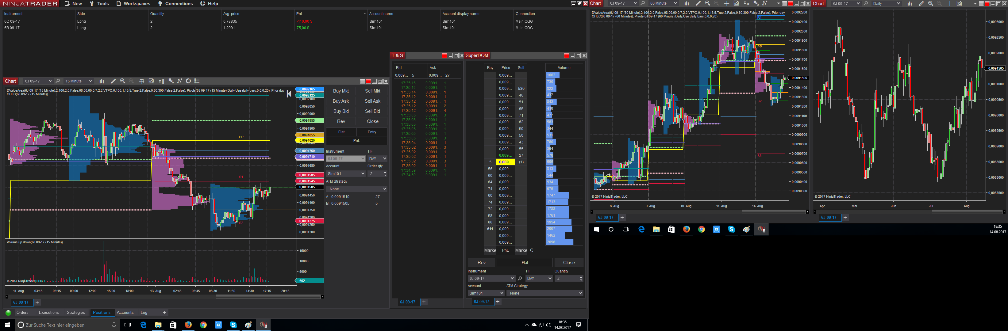Open bar type selector in 60 Minute chart
The height and width of the screenshot is (331, 1008).
click(687, 3)
